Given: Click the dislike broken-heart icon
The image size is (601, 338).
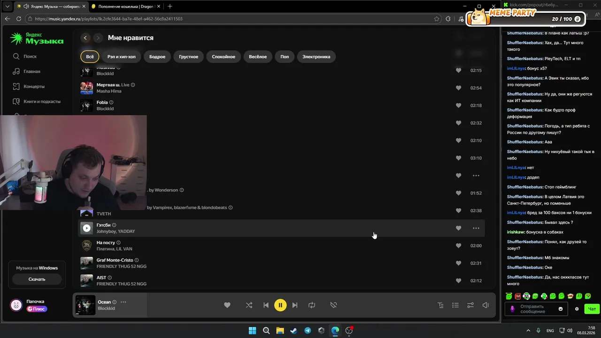Looking at the screenshot, I should 333,305.
